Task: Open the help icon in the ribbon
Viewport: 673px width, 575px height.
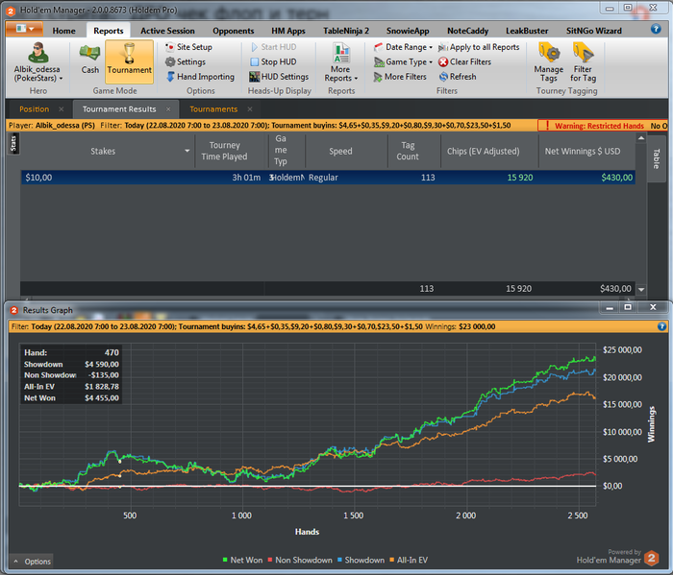Action: click(x=656, y=29)
